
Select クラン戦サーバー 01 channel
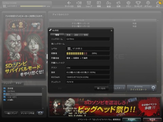tap(103, 23)
